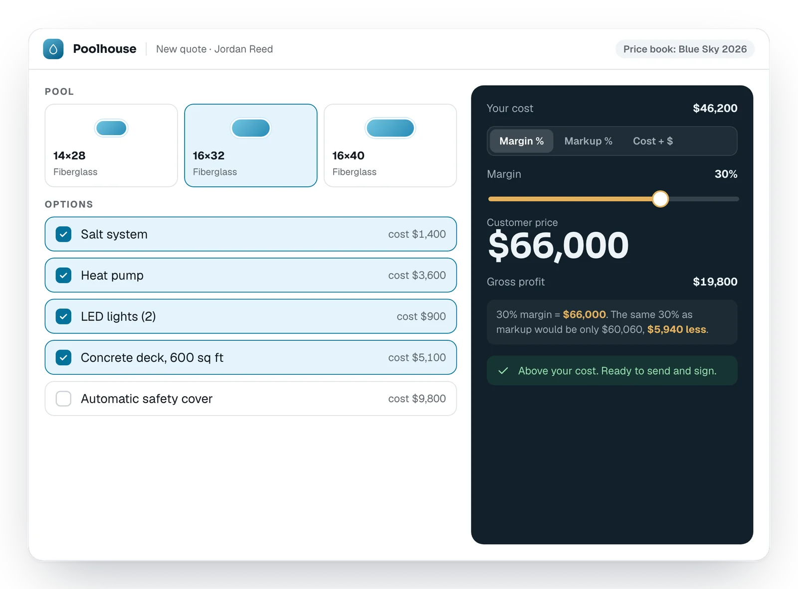This screenshot has height=589, width=798.
Task: Click the cost $9,800 safety cover price
Action: click(417, 399)
